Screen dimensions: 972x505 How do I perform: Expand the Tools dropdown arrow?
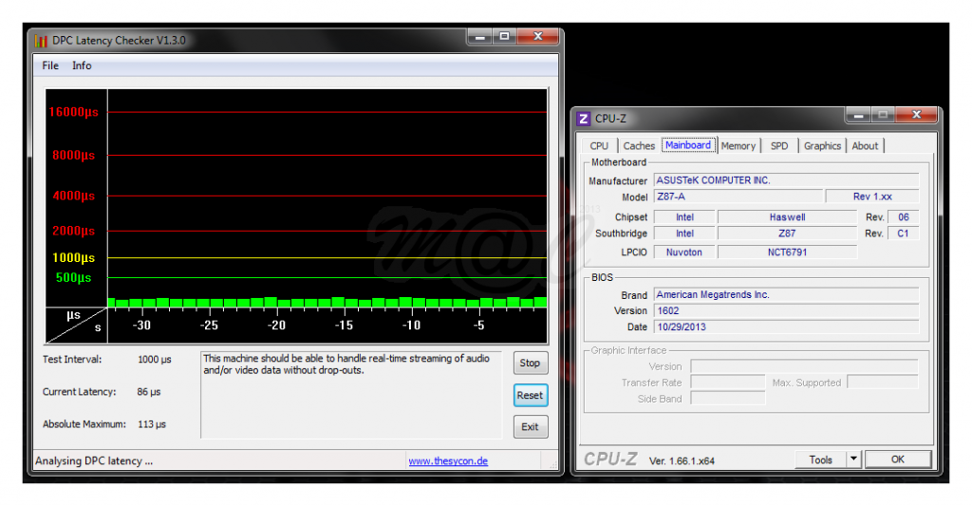852,459
